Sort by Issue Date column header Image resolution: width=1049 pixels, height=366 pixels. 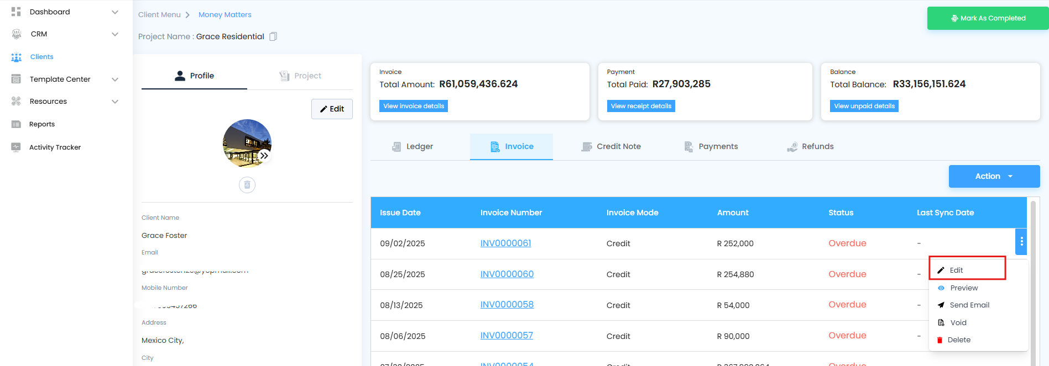tap(400, 213)
